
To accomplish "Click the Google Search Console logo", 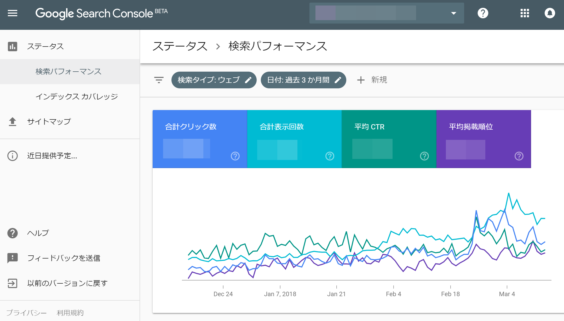I will pos(101,13).
